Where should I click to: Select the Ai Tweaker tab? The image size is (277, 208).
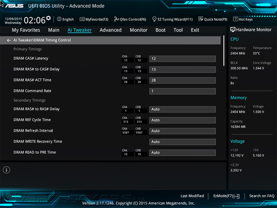click(80, 30)
